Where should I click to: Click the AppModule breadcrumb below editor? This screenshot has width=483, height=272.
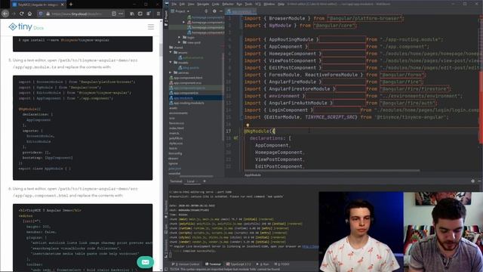coord(253,175)
